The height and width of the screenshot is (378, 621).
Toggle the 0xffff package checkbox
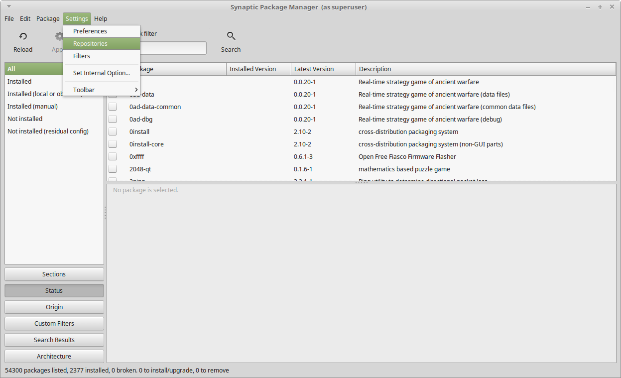113,156
